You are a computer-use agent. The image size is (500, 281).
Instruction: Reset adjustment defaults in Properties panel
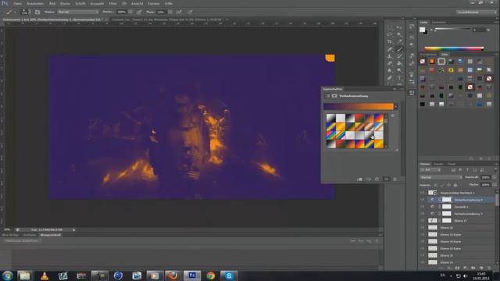point(377,179)
